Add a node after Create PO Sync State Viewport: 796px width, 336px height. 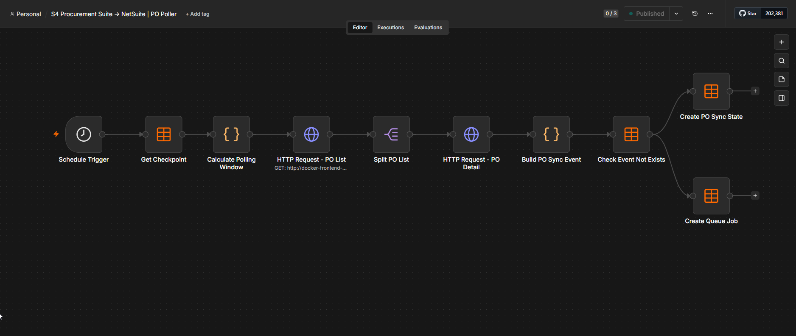(755, 91)
